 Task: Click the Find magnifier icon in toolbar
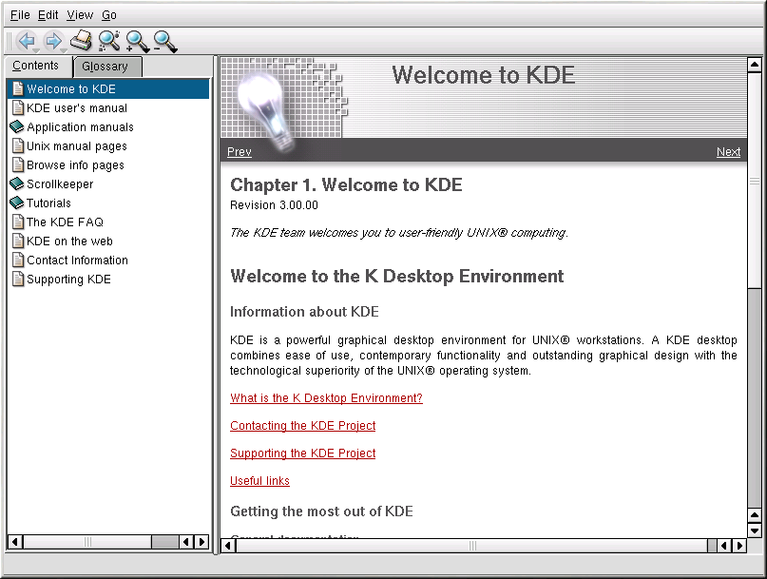(109, 41)
